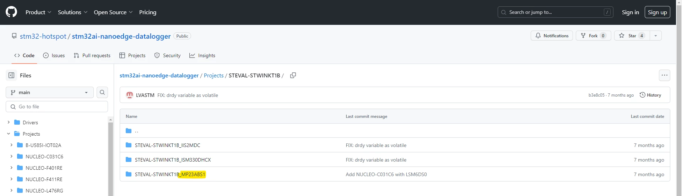
Task: Click the NUCLEO-F401RE folder icon in tree
Action: (x=20, y=168)
